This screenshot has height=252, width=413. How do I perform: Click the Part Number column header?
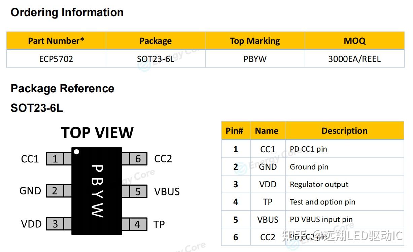click(56, 41)
